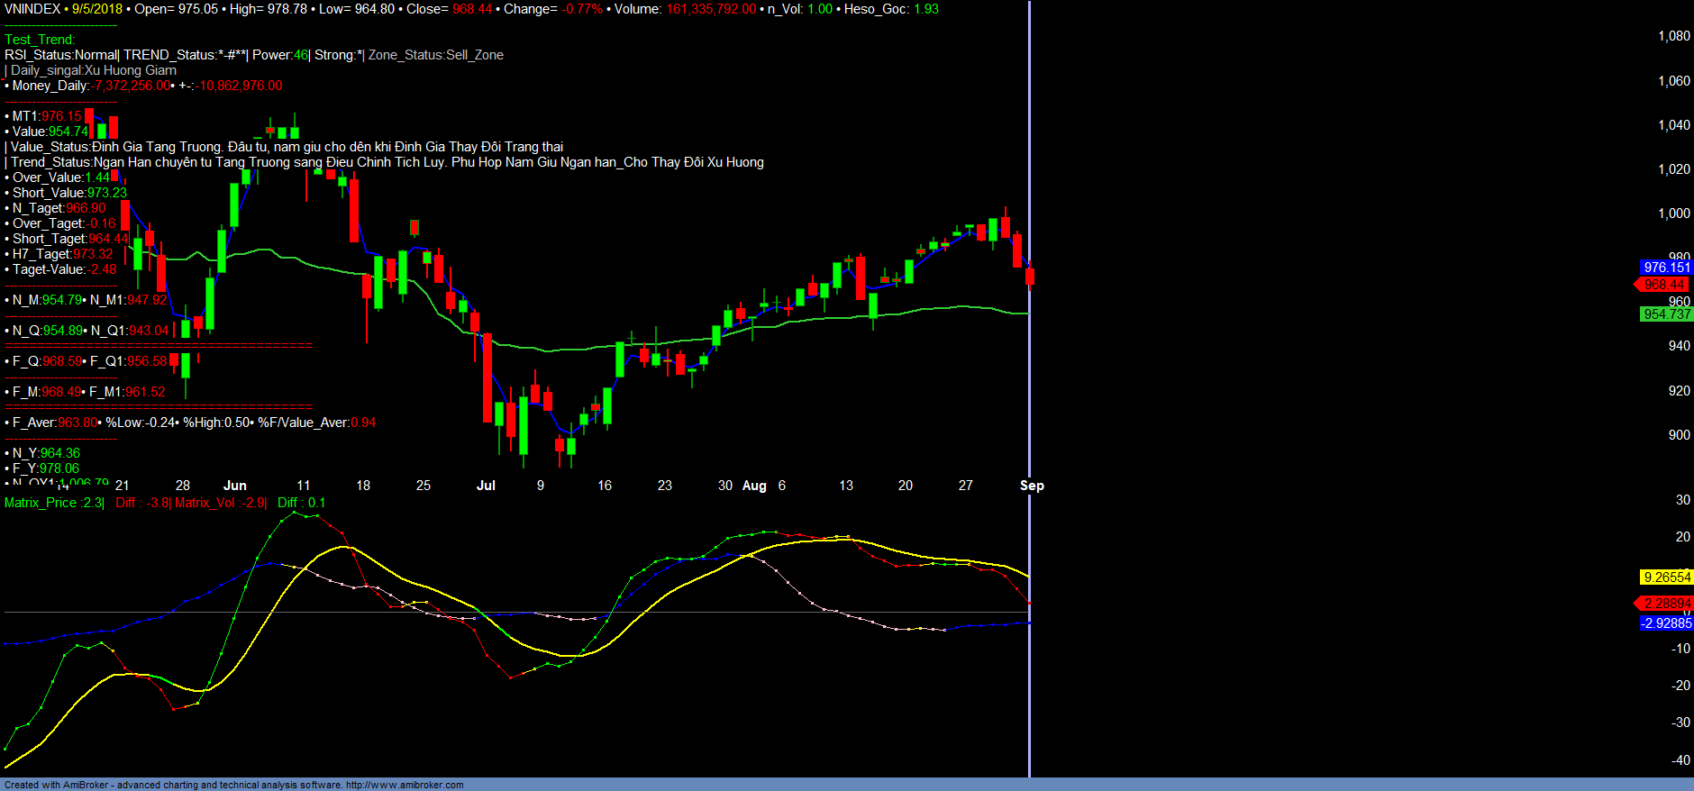The height and width of the screenshot is (791, 1694).
Task: Click the blue 976.151 price label
Action: point(1666,268)
